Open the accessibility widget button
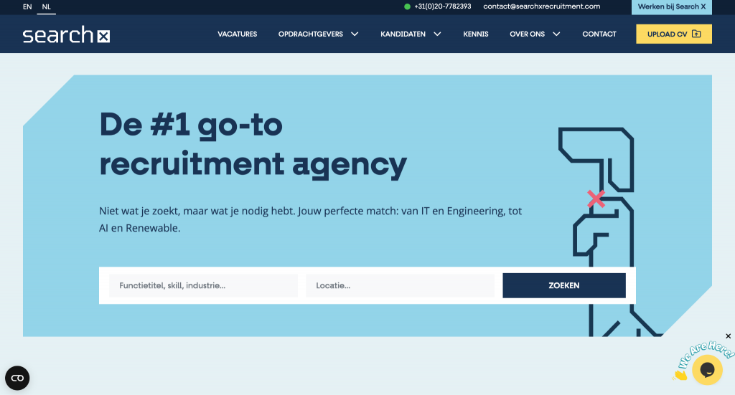735x395 pixels. (x=17, y=378)
